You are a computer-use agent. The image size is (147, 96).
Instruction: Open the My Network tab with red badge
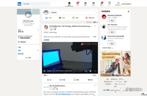[77, 4]
